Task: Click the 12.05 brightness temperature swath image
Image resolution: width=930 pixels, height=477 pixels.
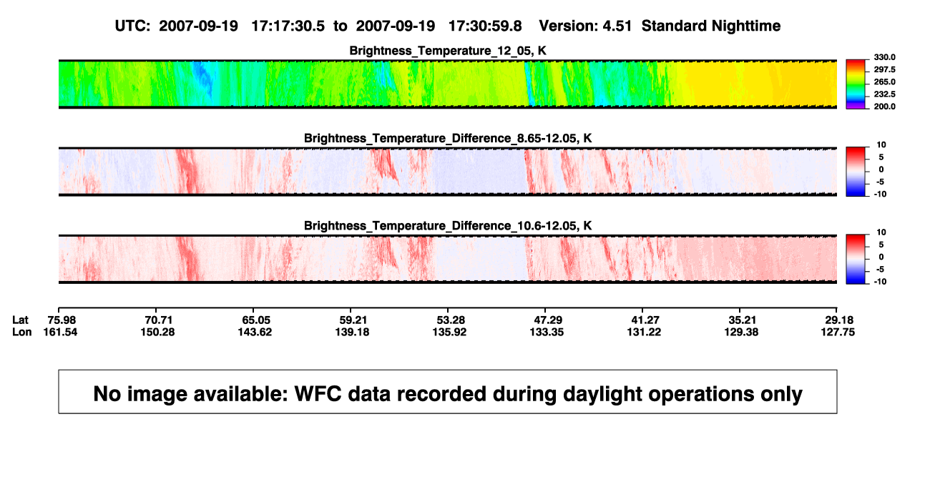Action: click(x=448, y=84)
